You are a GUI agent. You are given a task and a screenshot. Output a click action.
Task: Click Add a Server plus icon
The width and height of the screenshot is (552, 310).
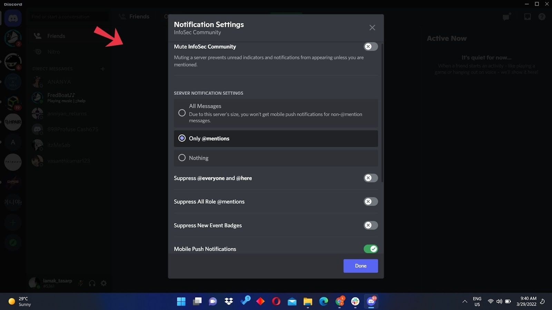coord(13,223)
